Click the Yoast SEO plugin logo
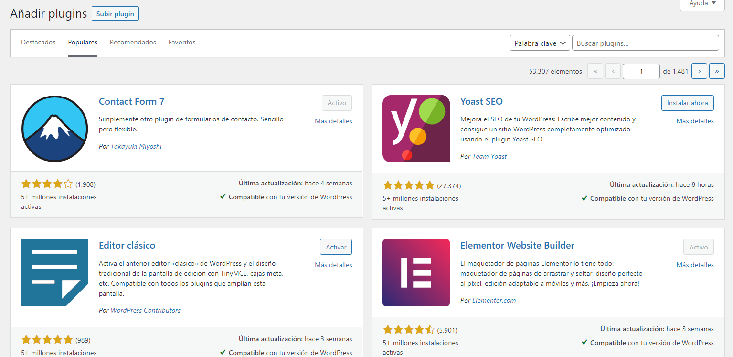Viewport: 733px width, 357px height. [415, 129]
